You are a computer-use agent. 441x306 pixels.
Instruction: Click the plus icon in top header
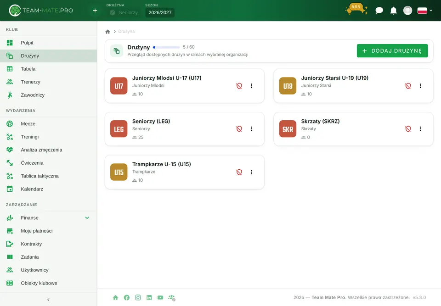pyautogui.click(x=95, y=11)
